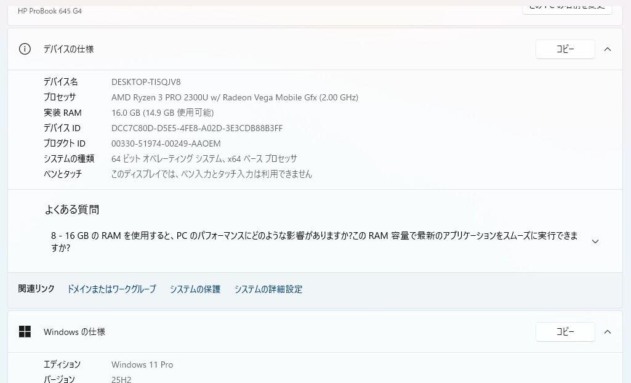Collapse the Windows の仕様 section chevron
Image resolution: width=631 pixels, height=383 pixels.
[608, 331]
